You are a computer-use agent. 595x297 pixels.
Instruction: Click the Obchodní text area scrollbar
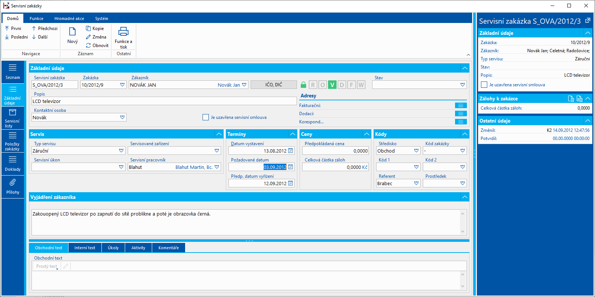click(x=462, y=280)
